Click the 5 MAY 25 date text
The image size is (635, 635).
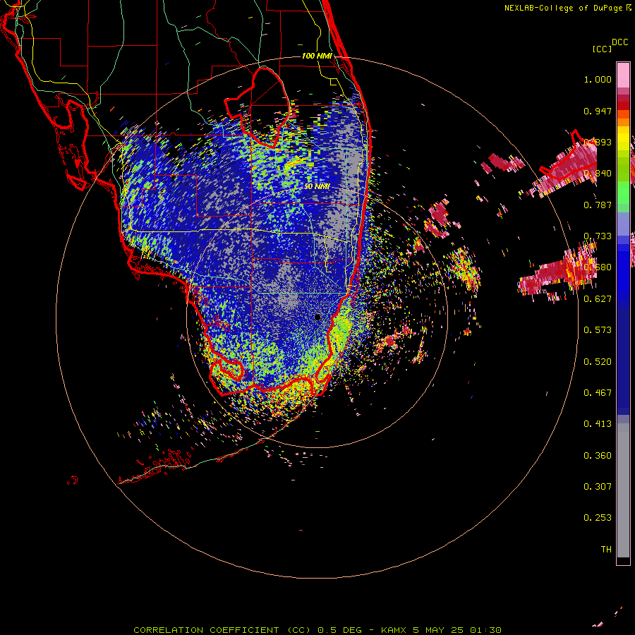coord(437,630)
